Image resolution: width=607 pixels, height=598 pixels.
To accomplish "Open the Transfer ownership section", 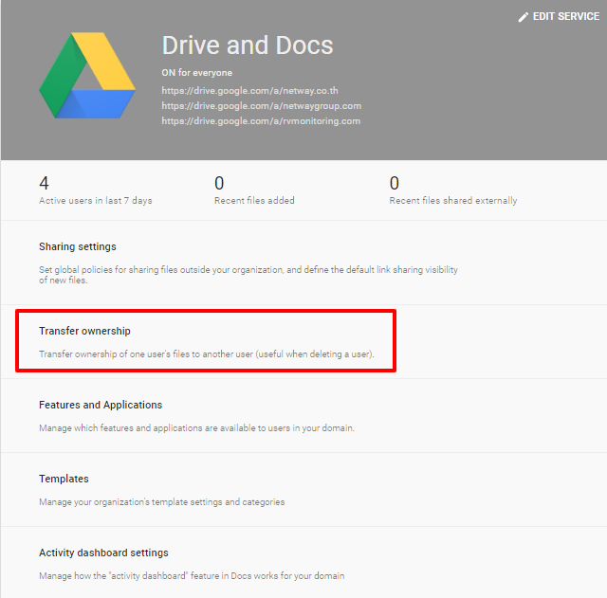I will [84, 331].
